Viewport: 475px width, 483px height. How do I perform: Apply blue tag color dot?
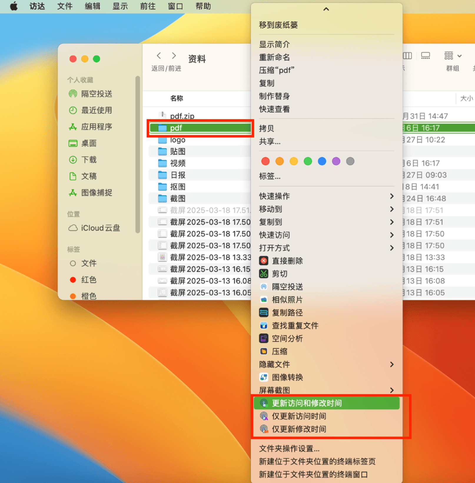pos(322,161)
